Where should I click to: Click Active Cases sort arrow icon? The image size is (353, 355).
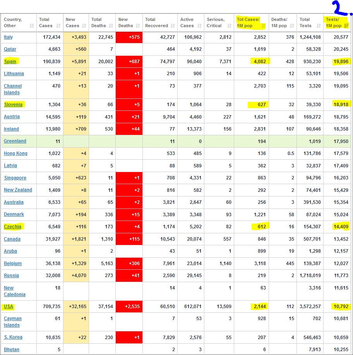click(199, 26)
